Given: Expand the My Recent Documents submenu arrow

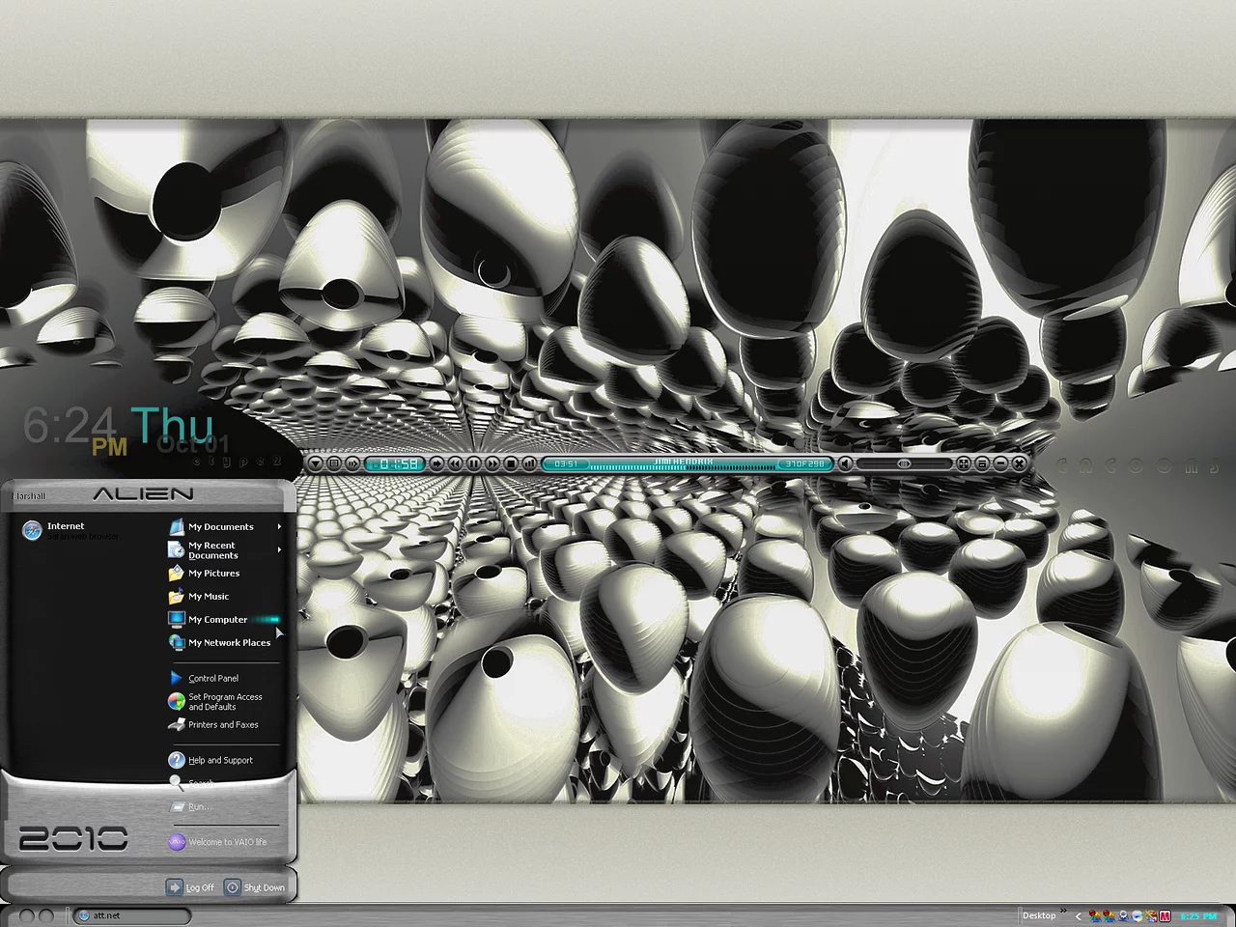Looking at the screenshot, I should tap(280, 549).
